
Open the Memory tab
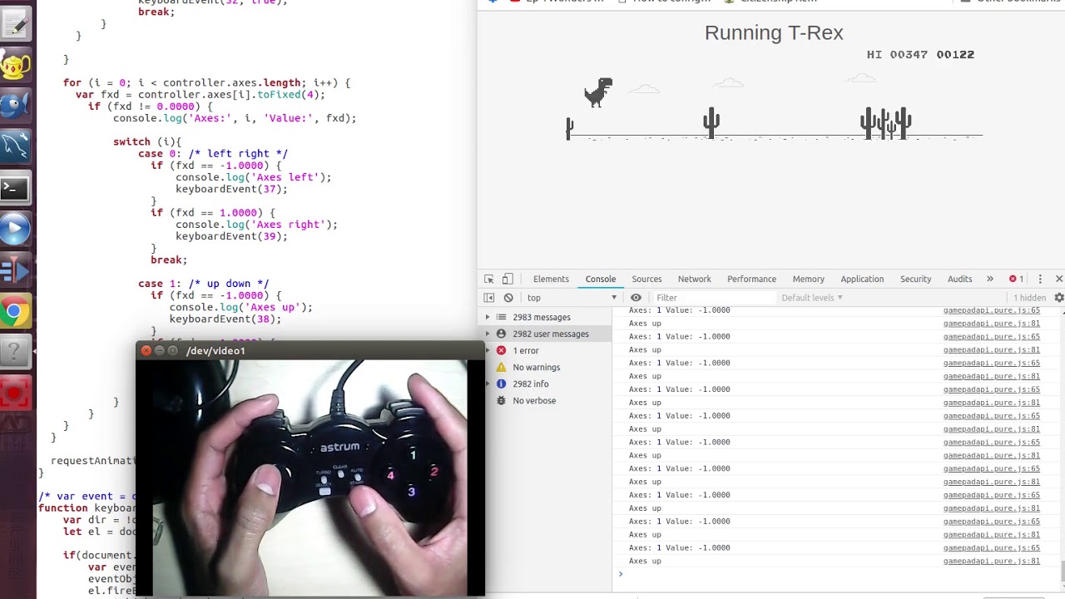coord(808,279)
